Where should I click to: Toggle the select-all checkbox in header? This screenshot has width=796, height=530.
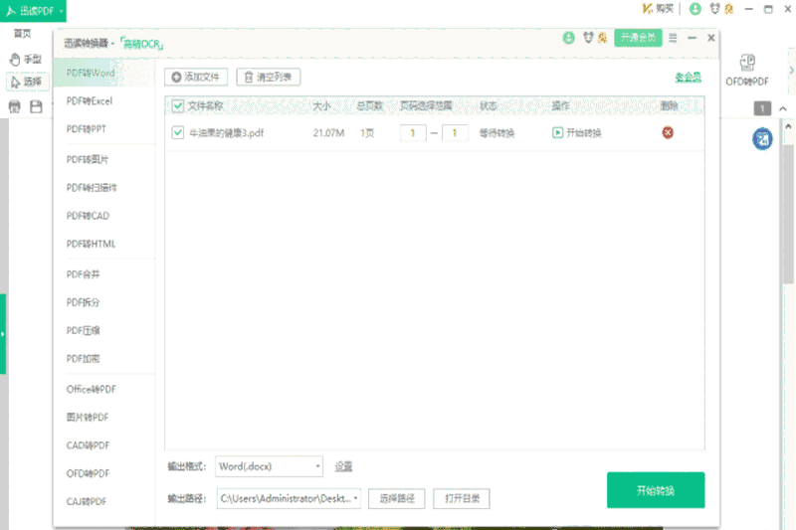[178, 106]
